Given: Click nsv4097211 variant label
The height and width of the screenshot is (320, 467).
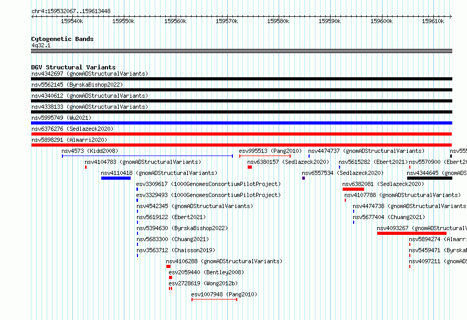Looking at the screenshot, I should click(438, 261).
